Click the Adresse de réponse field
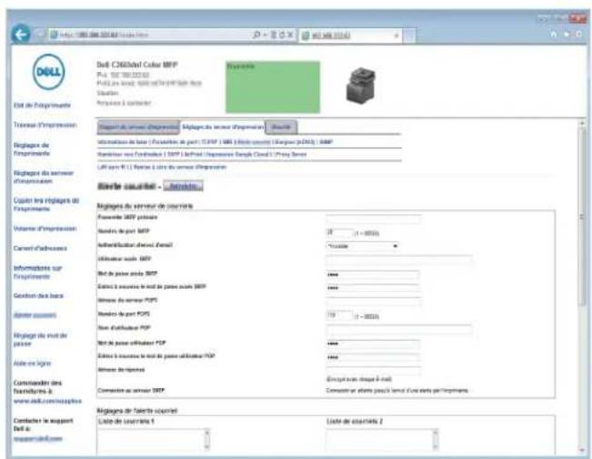 pyautogui.click(x=374, y=371)
